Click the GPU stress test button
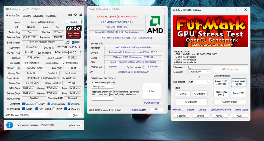The height and width of the screenshot is (141, 264). (230, 69)
